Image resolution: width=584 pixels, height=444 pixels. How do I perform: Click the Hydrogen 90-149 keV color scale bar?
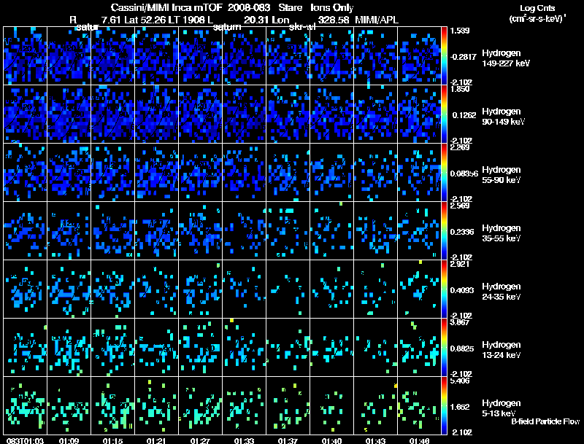pyautogui.click(x=444, y=114)
